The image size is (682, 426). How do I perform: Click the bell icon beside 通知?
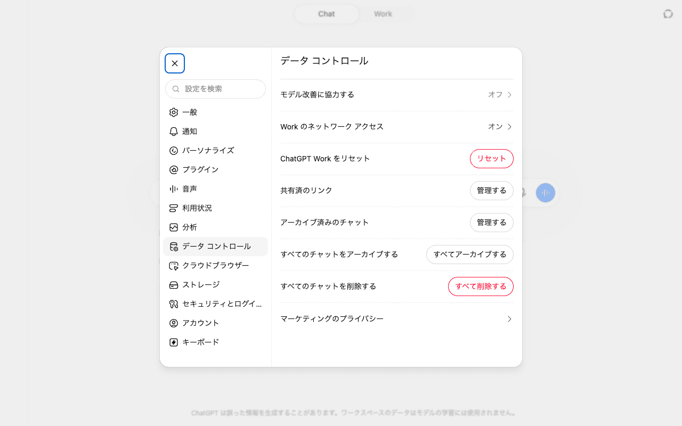tap(174, 132)
